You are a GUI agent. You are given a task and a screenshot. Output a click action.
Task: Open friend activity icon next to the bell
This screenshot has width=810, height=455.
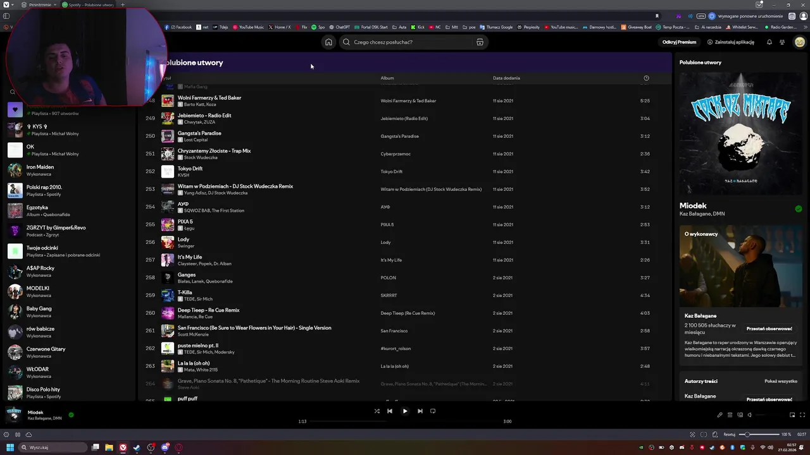(x=782, y=42)
